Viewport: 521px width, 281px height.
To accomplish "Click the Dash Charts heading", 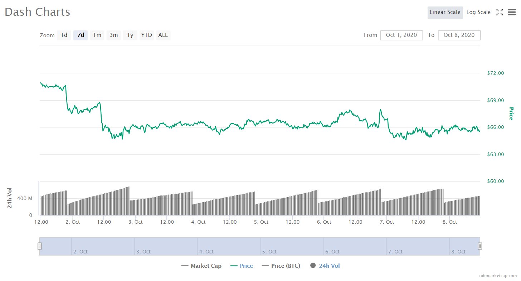I will coord(37,12).
